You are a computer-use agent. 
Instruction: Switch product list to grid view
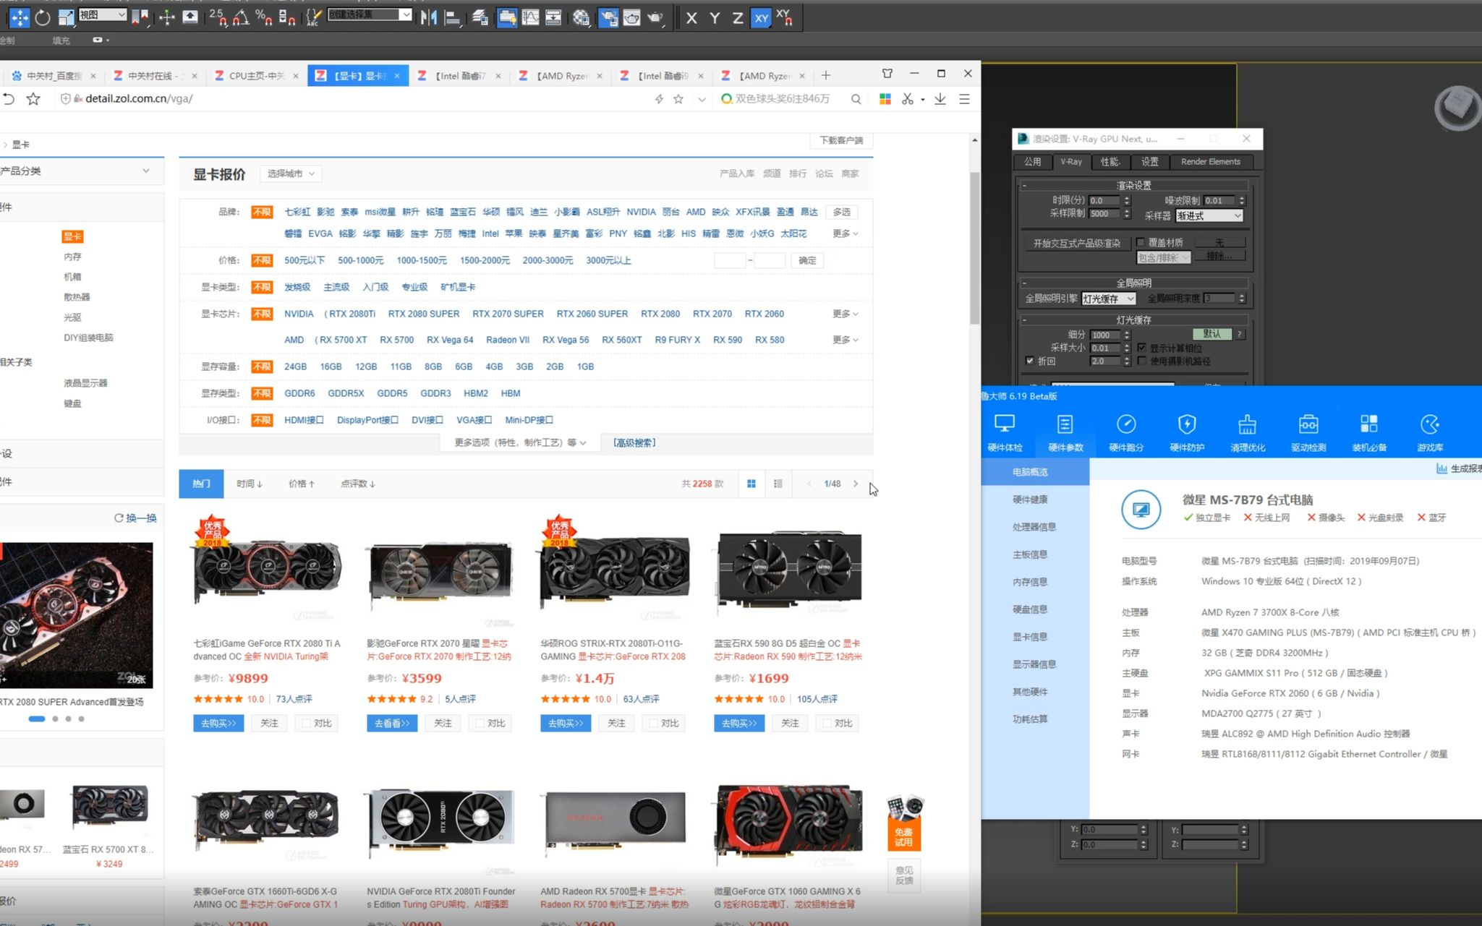751,484
